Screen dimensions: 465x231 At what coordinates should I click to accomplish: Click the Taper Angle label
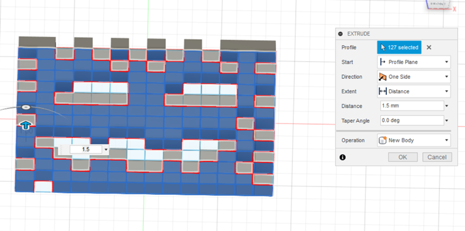click(355, 121)
